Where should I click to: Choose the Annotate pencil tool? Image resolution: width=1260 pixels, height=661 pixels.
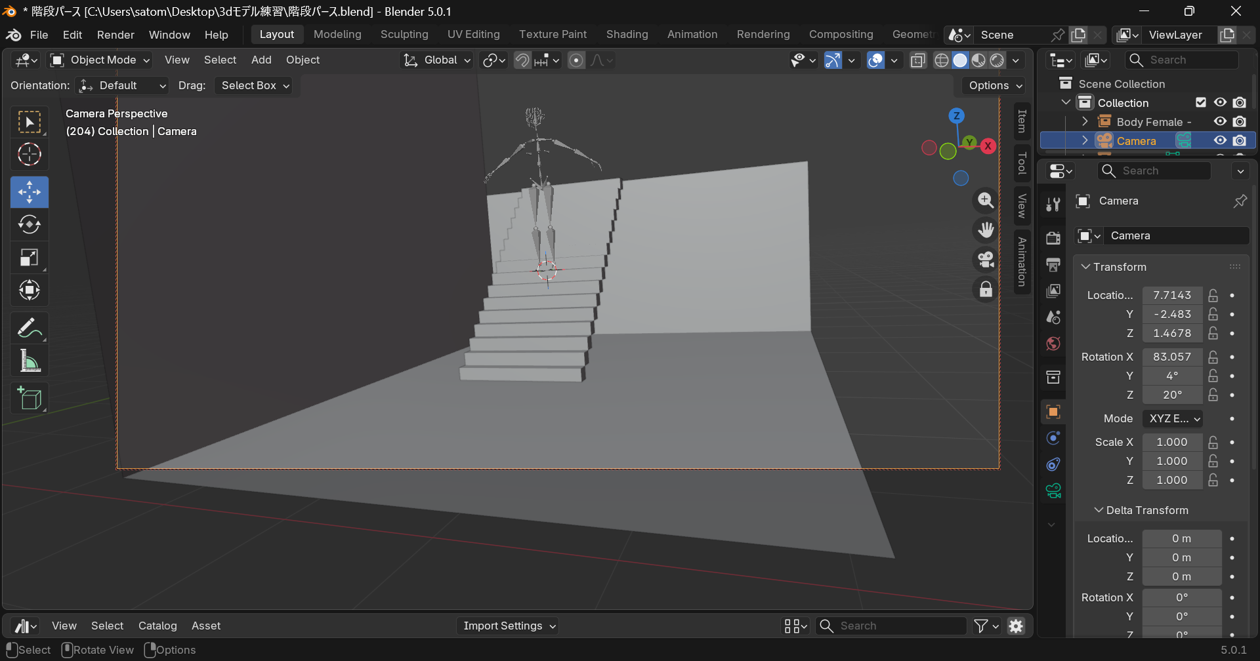pos(30,328)
